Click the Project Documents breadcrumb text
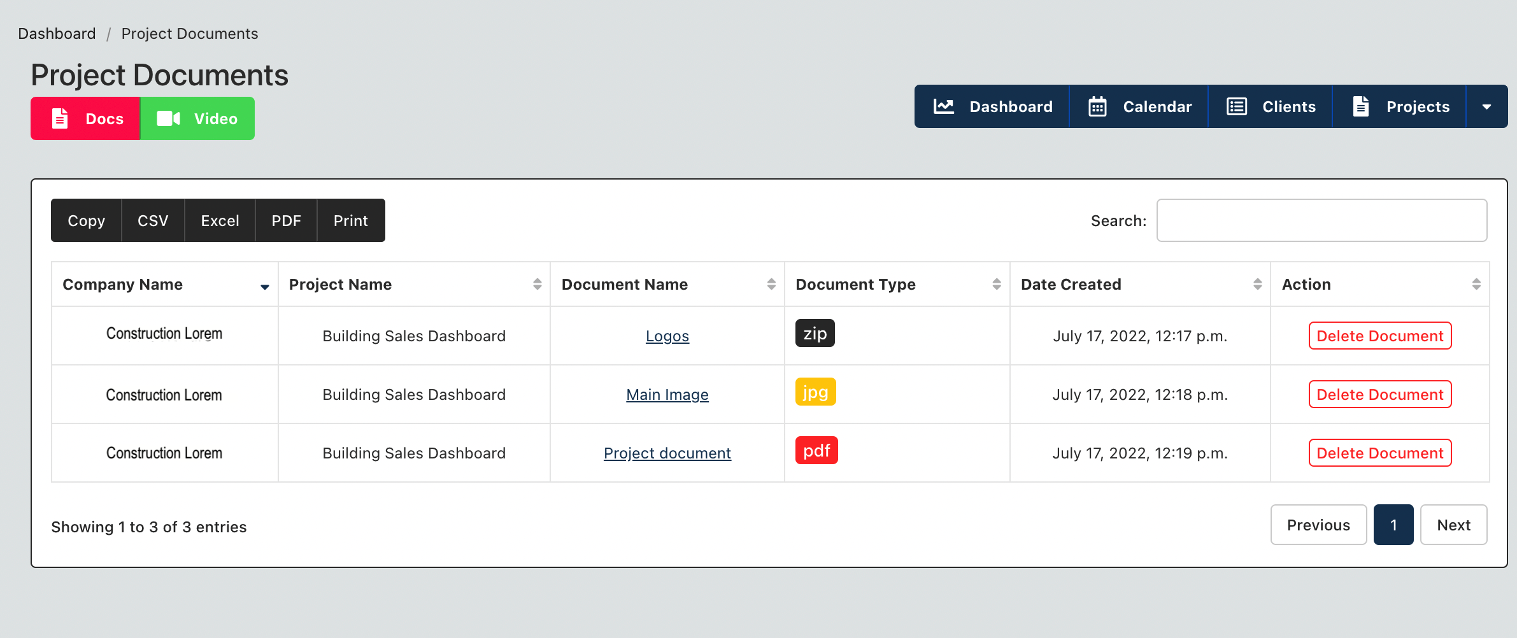This screenshot has height=638, width=1517. coord(190,34)
